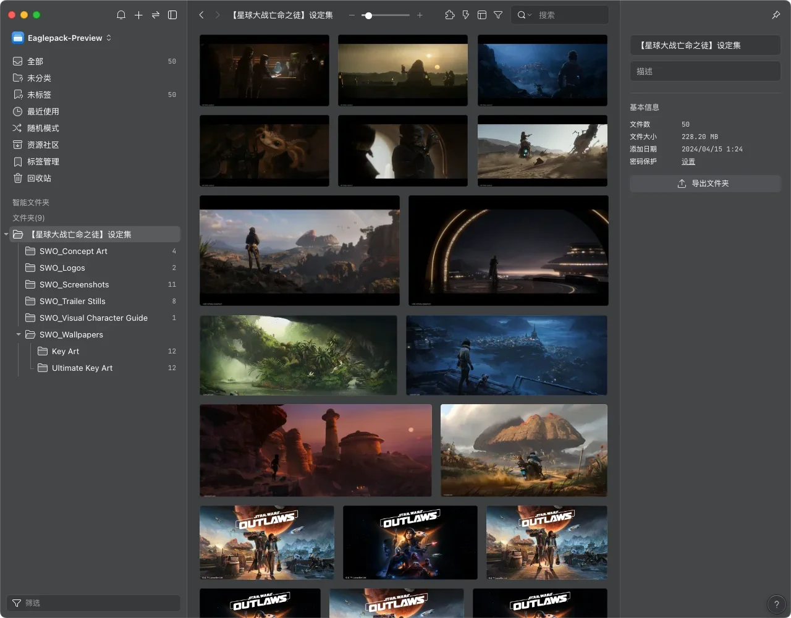Select the glowing arc hangar silhouette thumbnail
Screen dimensions: 791x618
pos(509,250)
